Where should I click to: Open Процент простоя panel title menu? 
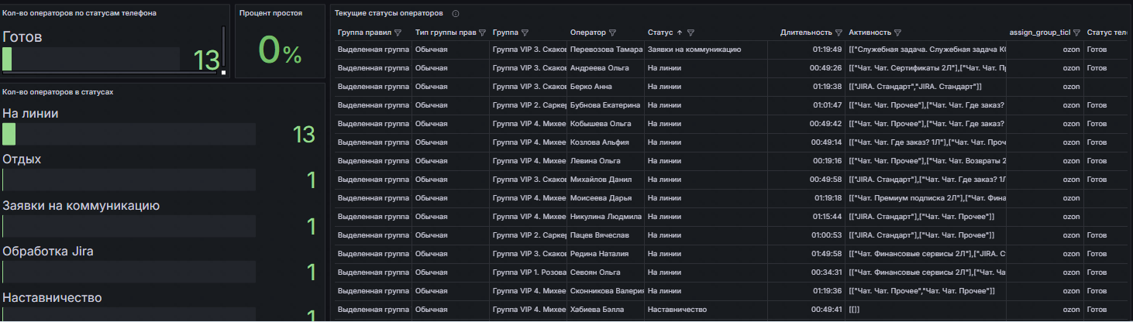[x=271, y=13]
